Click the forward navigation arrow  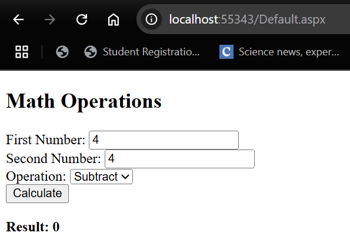point(50,19)
